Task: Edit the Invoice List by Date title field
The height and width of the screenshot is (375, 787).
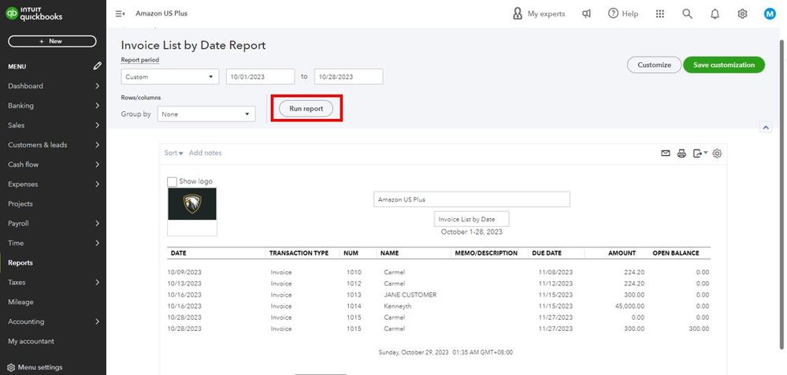Action: pos(471,219)
